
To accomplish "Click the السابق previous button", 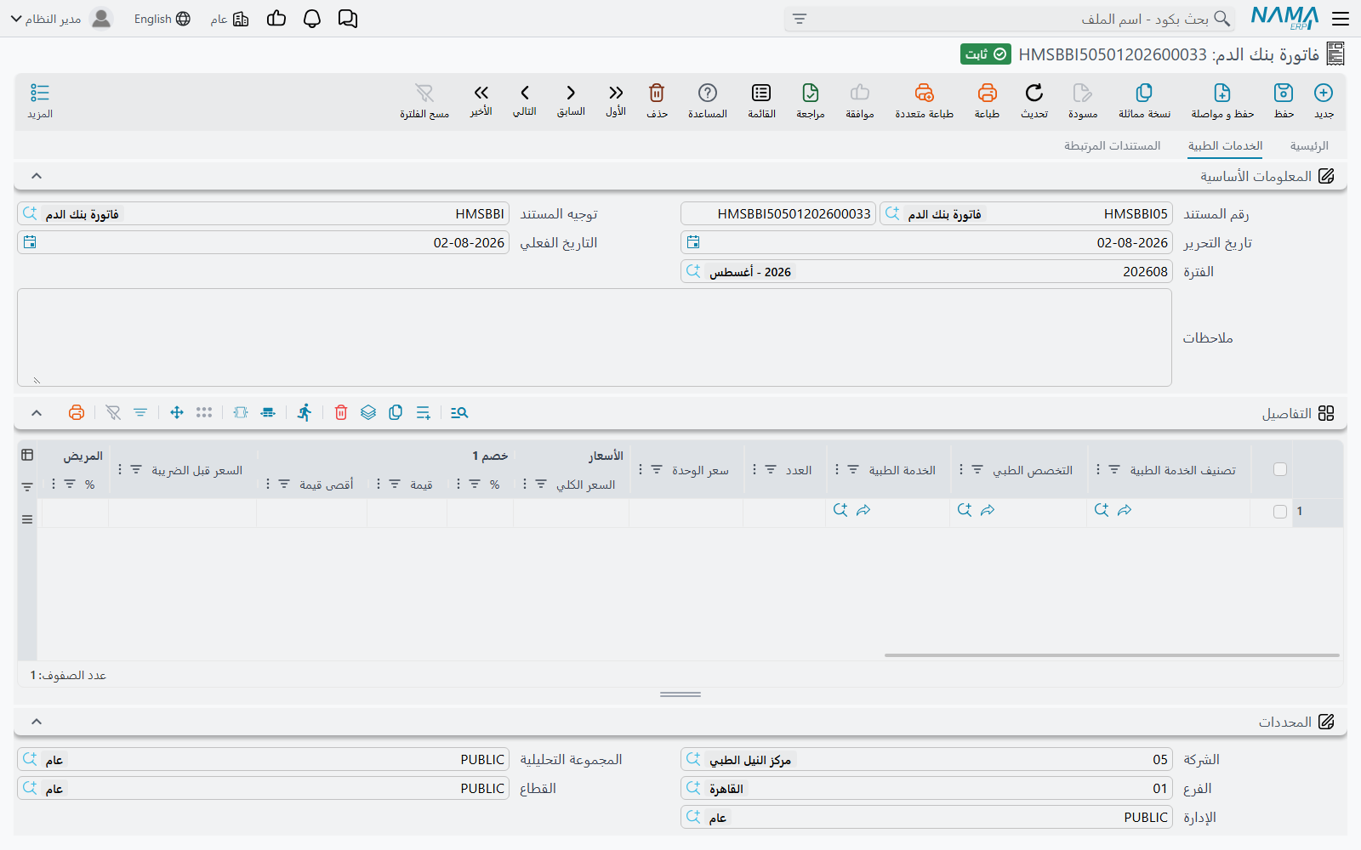I will pyautogui.click(x=571, y=100).
